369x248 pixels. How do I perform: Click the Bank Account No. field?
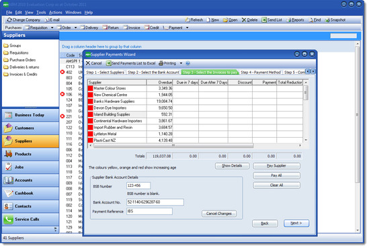(x=155, y=202)
